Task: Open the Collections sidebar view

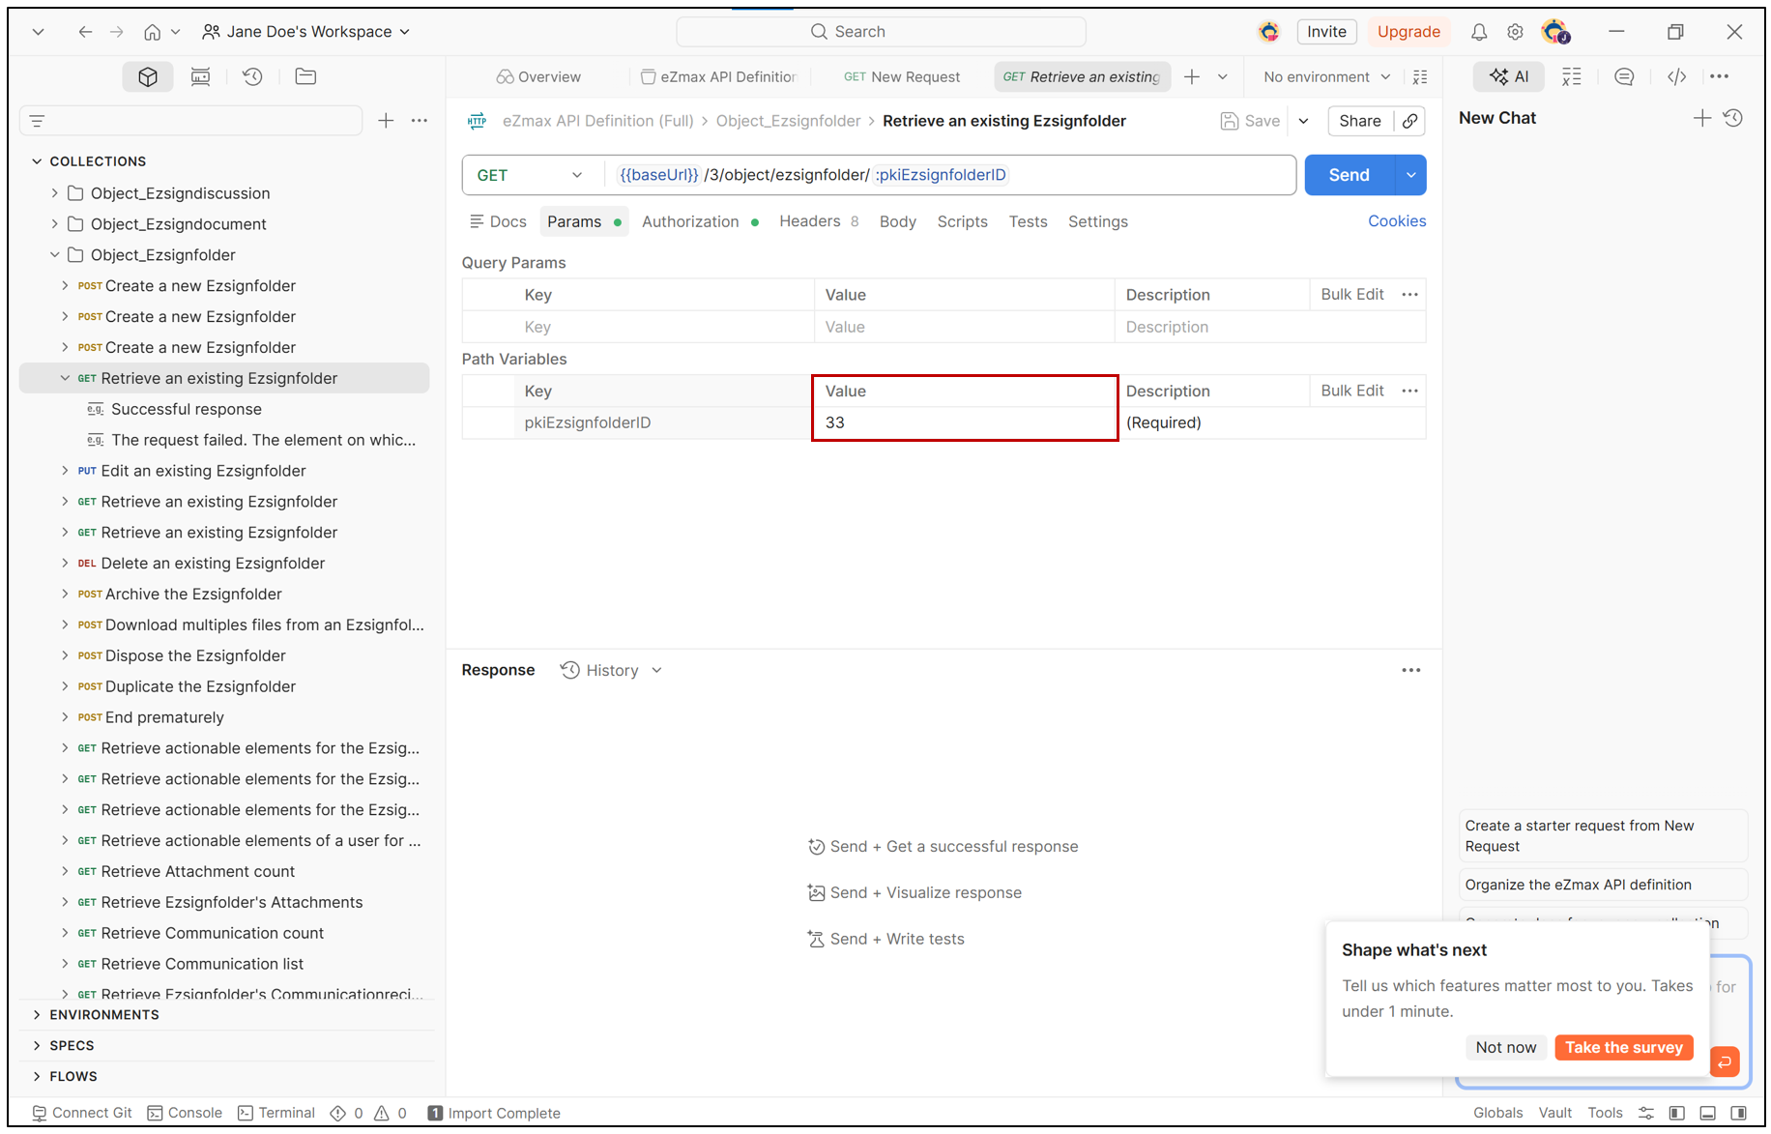Action: (148, 77)
